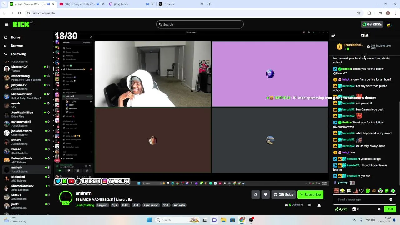Click the kencarson tag
Image resolution: width=400 pixels, height=225 pixels.
coord(151,205)
